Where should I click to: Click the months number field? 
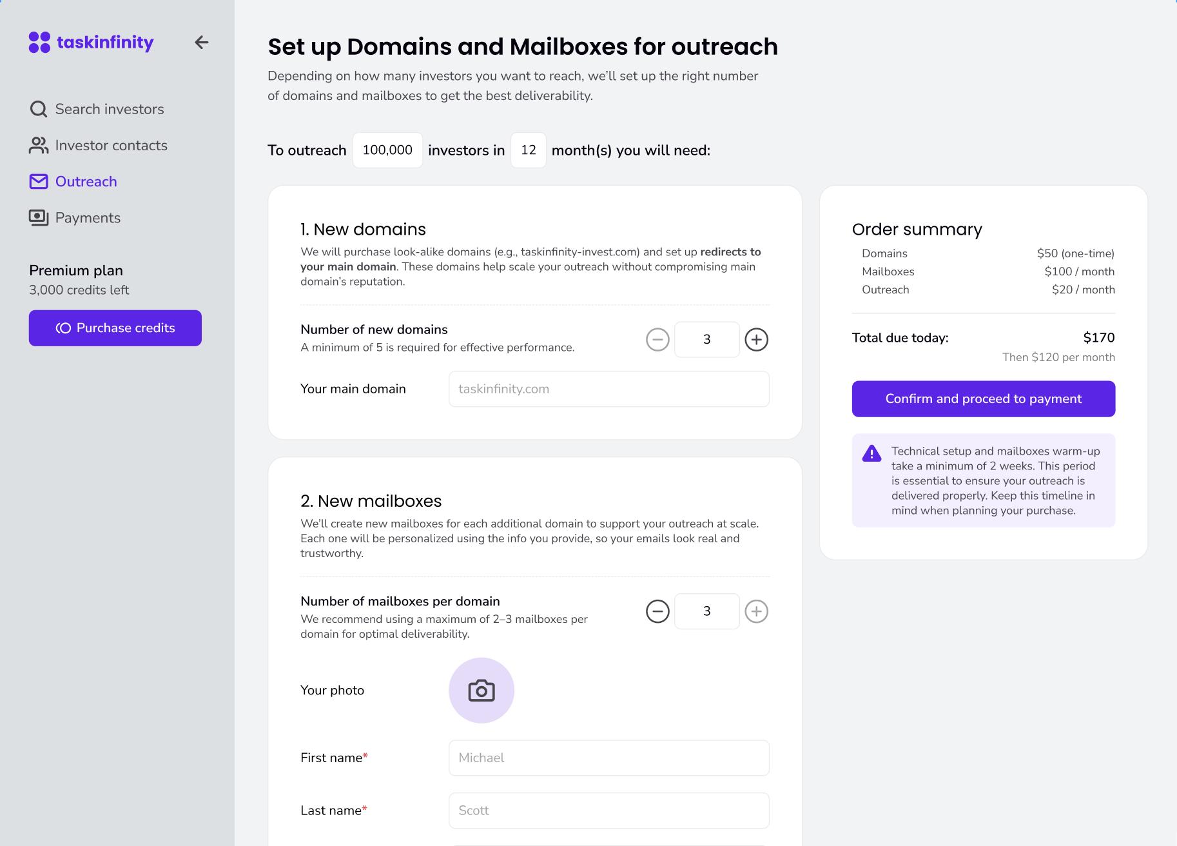pyautogui.click(x=528, y=150)
